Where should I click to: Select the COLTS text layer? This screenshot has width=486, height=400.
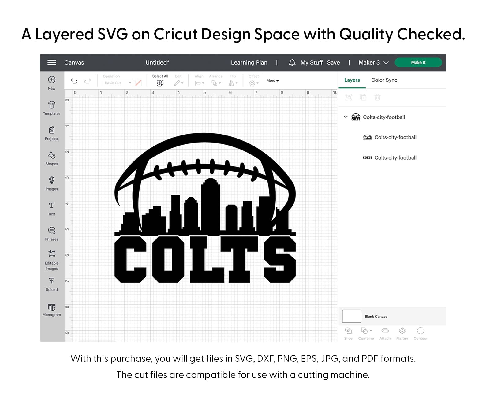(395, 158)
